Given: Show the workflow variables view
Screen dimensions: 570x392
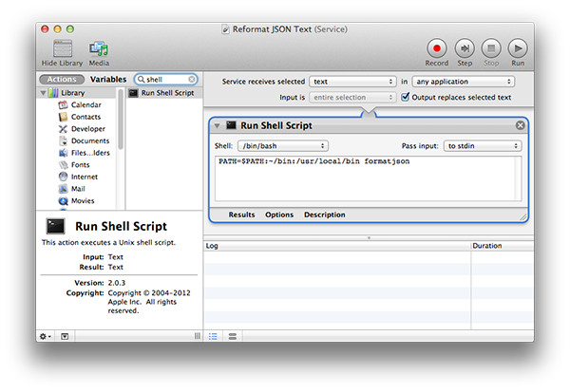Looking at the screenshot, I should [233, 336].
